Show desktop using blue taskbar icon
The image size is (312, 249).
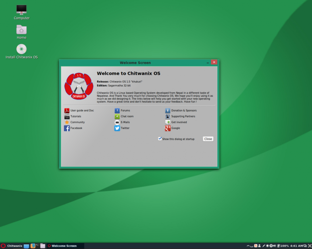26,246
